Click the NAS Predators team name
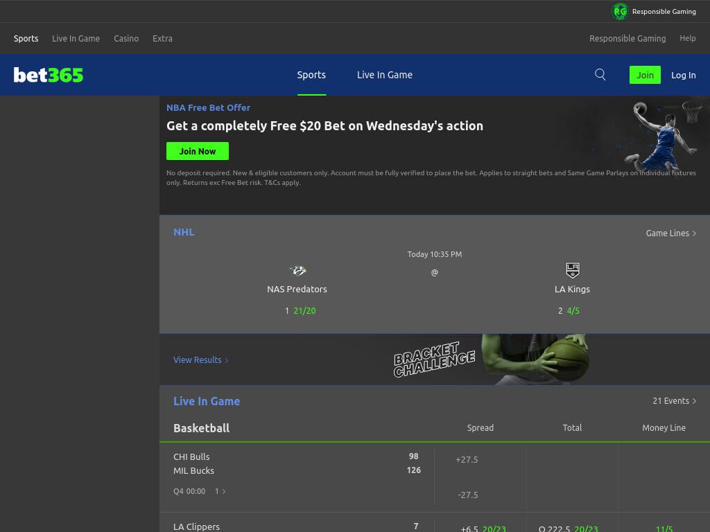 297,289
